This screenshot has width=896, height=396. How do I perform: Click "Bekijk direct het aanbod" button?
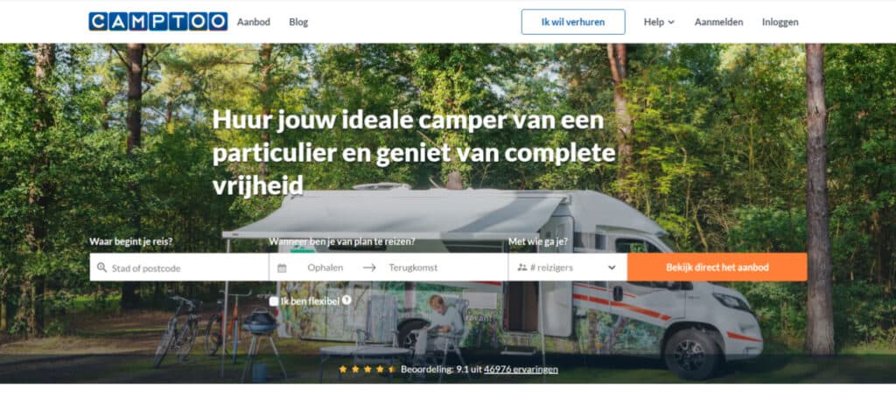point(717,267)
